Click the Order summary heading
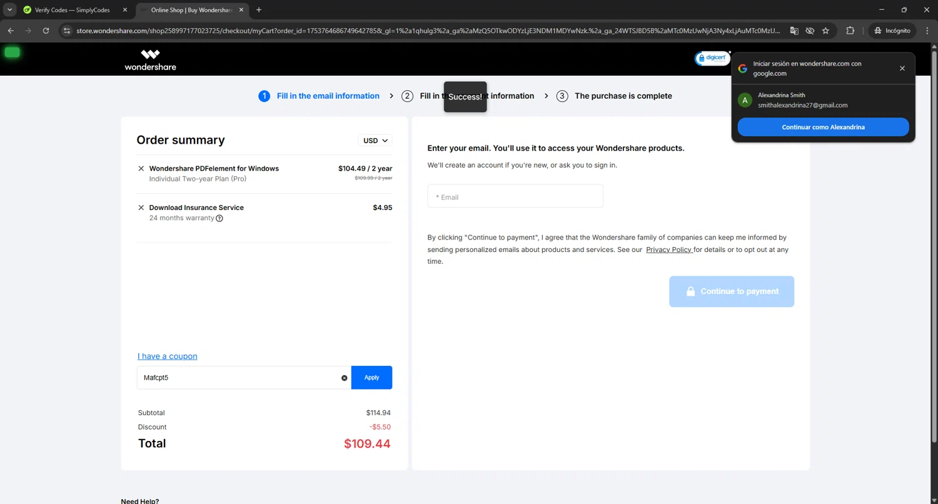 click(181, 140)
